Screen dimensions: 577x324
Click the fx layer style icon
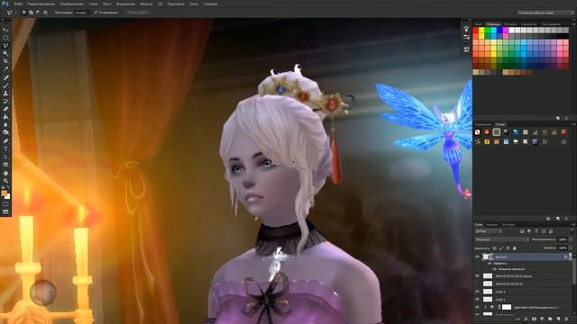coord(526,319)
